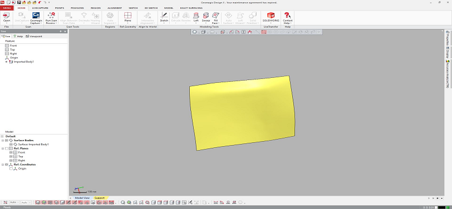Toggle visibility checkbox of Ref. Planes group
This screenshot has height=209, width=452.
coord(7,148)
